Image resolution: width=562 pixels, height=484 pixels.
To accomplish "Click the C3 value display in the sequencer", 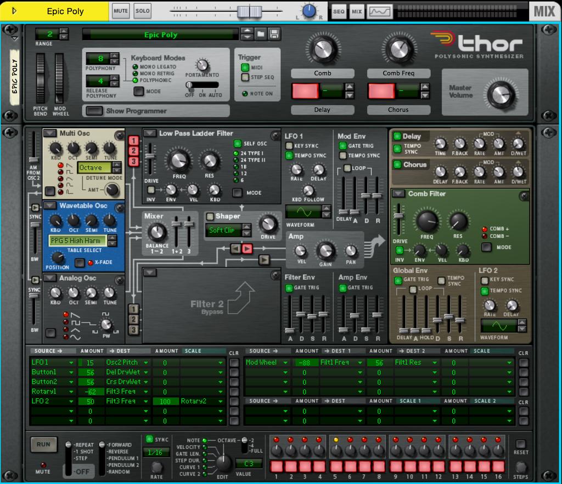I will pyautogui.click(x=249, y=464).
